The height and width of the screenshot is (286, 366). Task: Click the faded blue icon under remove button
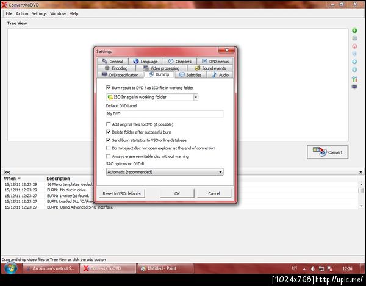(354, 54)
